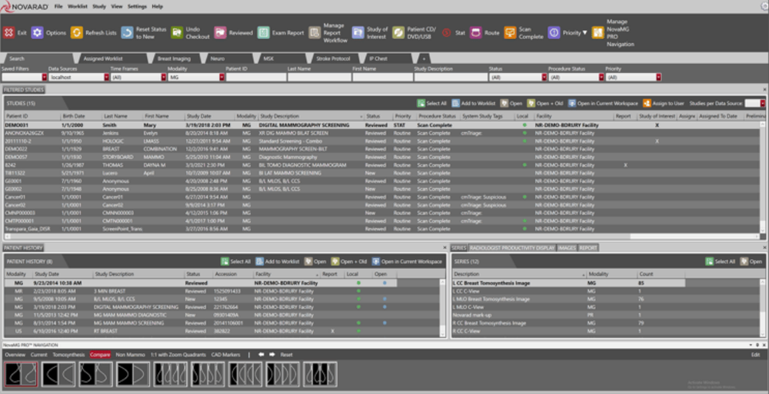This screenshot has width=769, height=394.
Task: Open the Priority toolbar dropdown
Action: (568, 33)
